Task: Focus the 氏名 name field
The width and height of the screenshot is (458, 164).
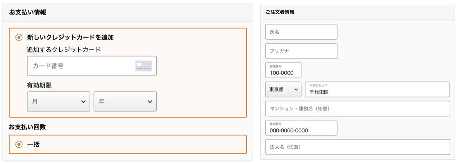Action: [x=301, y=32]
